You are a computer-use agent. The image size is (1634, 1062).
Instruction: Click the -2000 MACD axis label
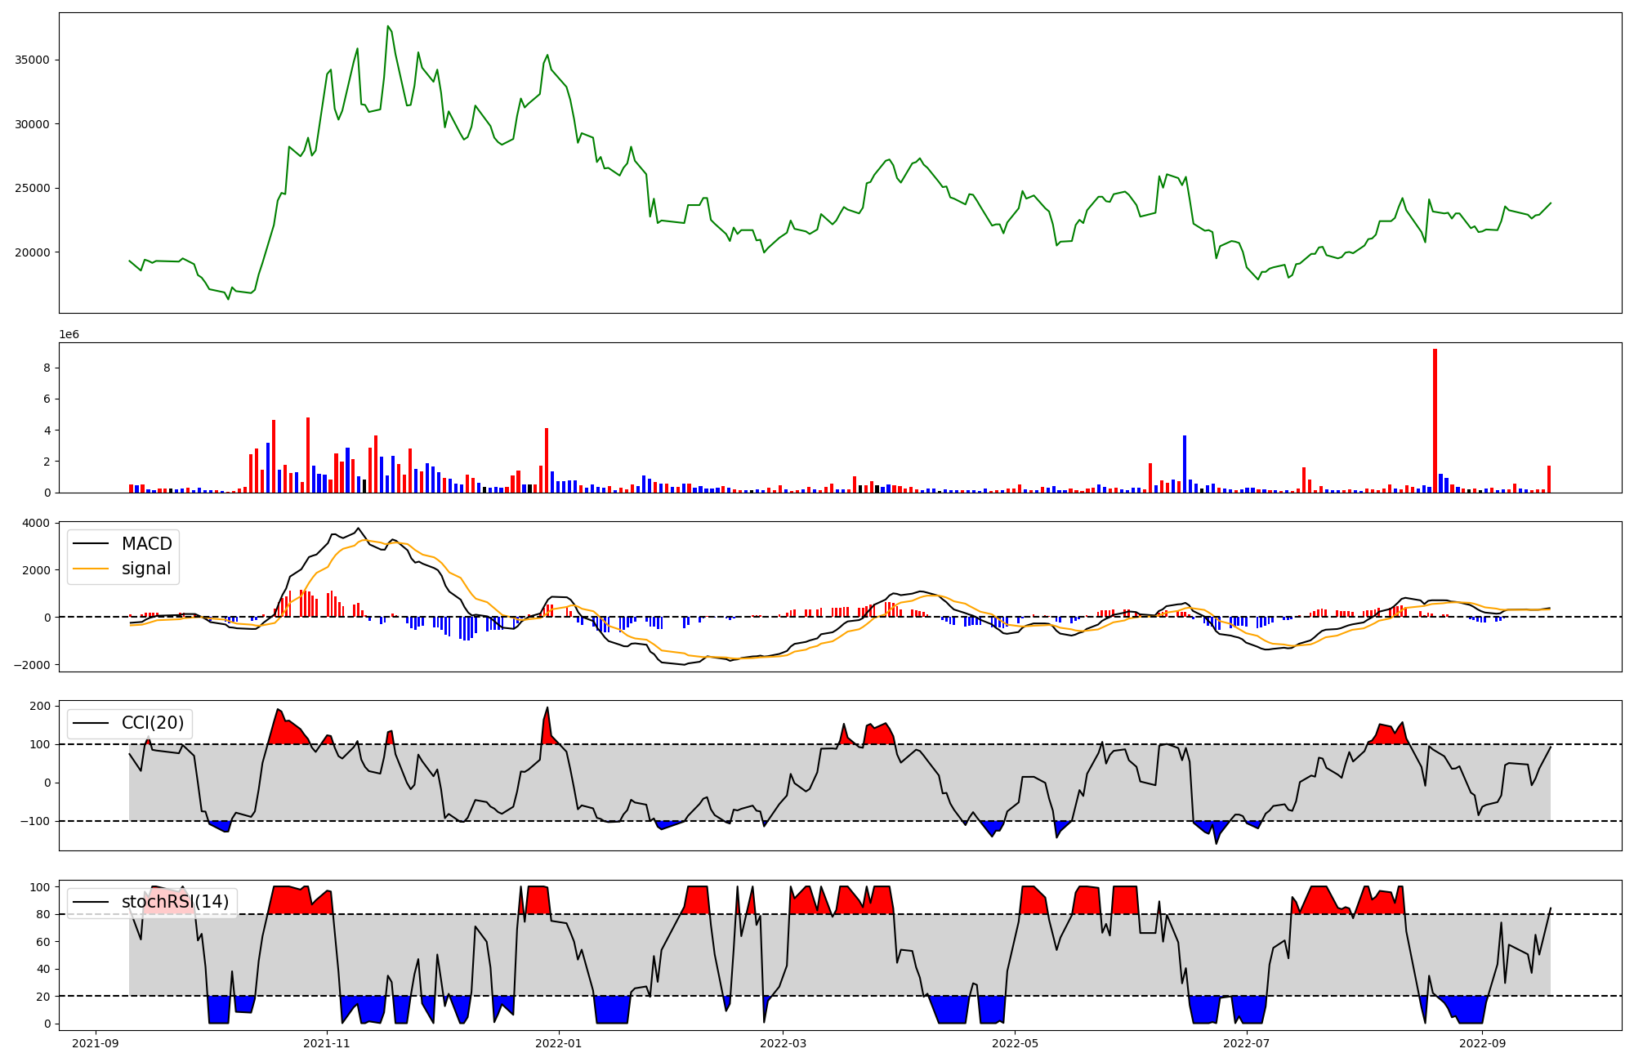(x=31, y=665)
